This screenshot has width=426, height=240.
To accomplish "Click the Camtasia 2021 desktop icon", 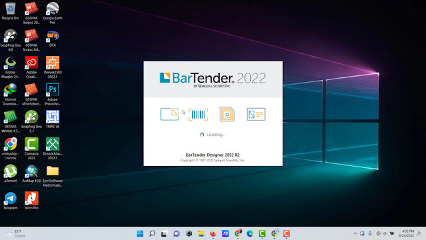I will (x=31, y=149).
